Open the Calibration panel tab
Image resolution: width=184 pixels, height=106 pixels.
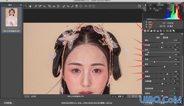tap(168, 31)
